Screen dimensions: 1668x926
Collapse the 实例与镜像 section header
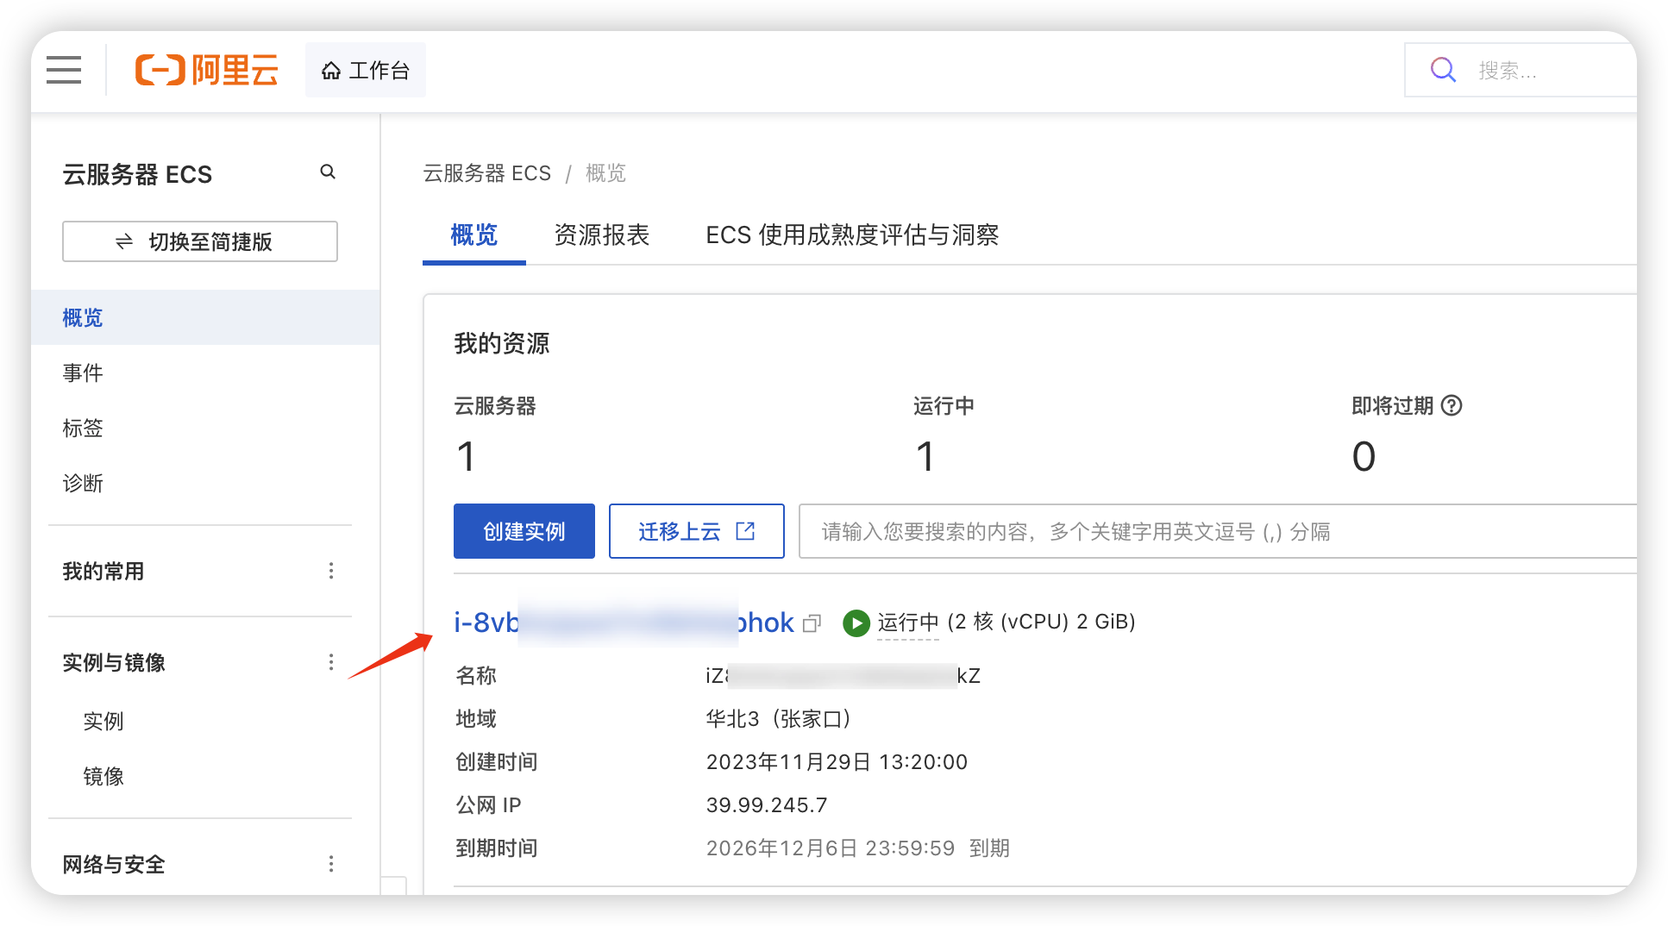click(114, 662)
